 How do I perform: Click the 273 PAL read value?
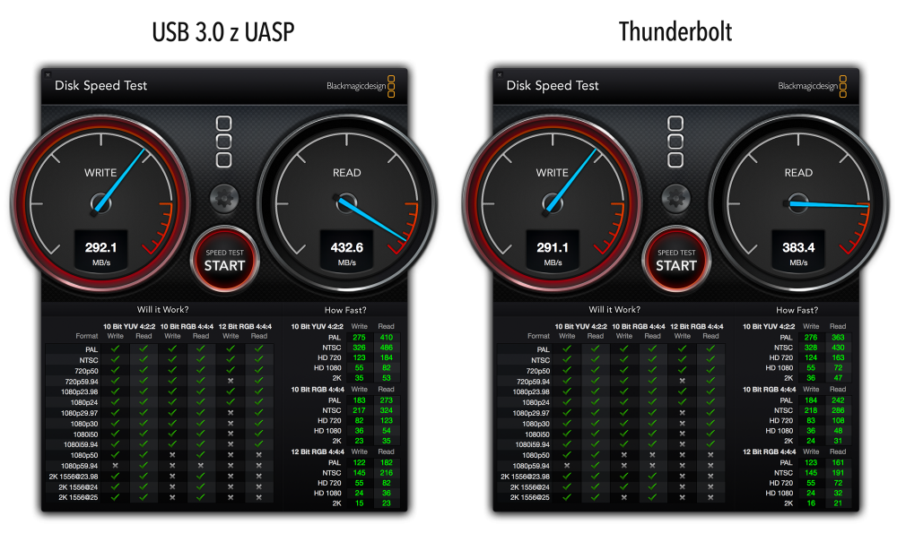(386, 400)
